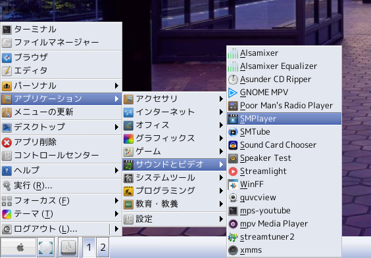Open the ログアウト submenu arrow
Screen dimensions: 371x258
116,229
